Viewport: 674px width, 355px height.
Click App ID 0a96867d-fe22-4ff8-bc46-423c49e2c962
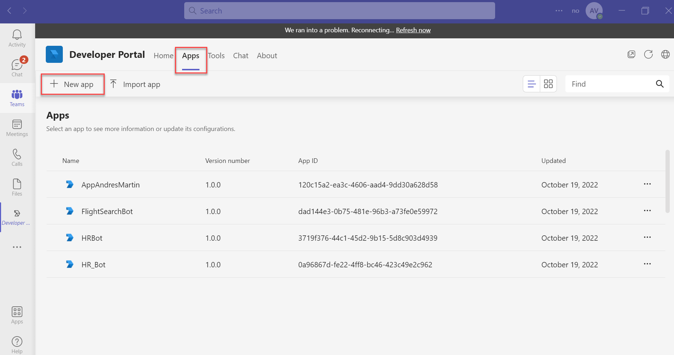coord(365,264)
